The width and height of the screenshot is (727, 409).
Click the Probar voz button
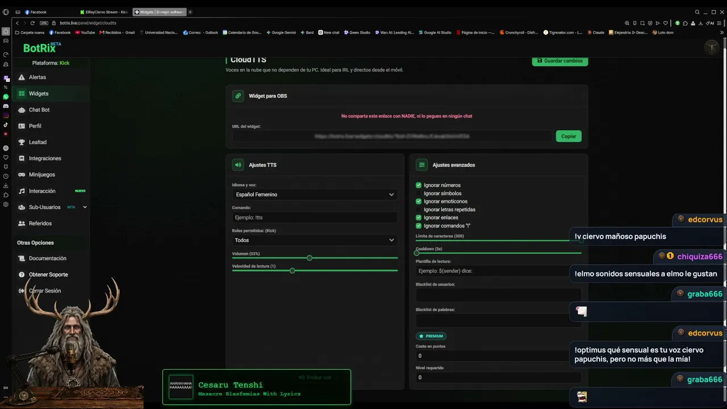pos(315,377)
